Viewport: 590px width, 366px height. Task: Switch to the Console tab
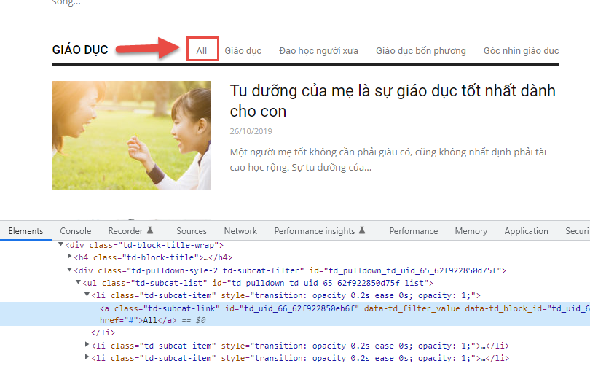pos(76,231)
